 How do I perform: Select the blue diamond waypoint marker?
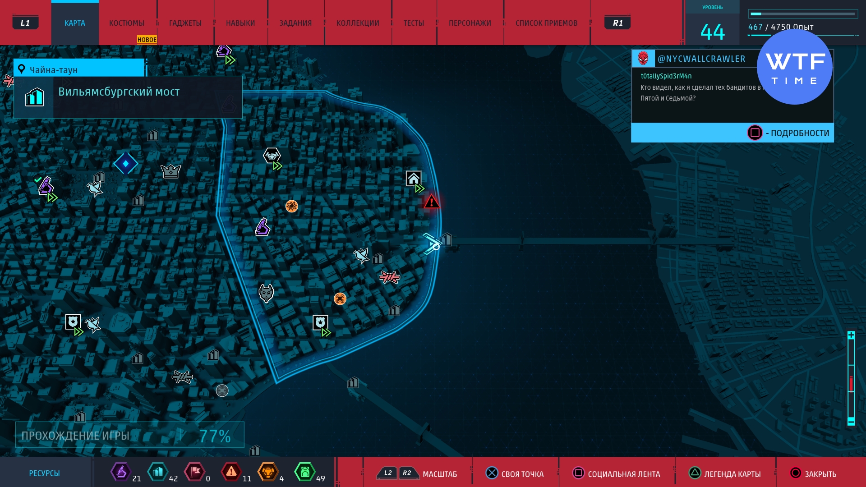click(x=126, y=163)
